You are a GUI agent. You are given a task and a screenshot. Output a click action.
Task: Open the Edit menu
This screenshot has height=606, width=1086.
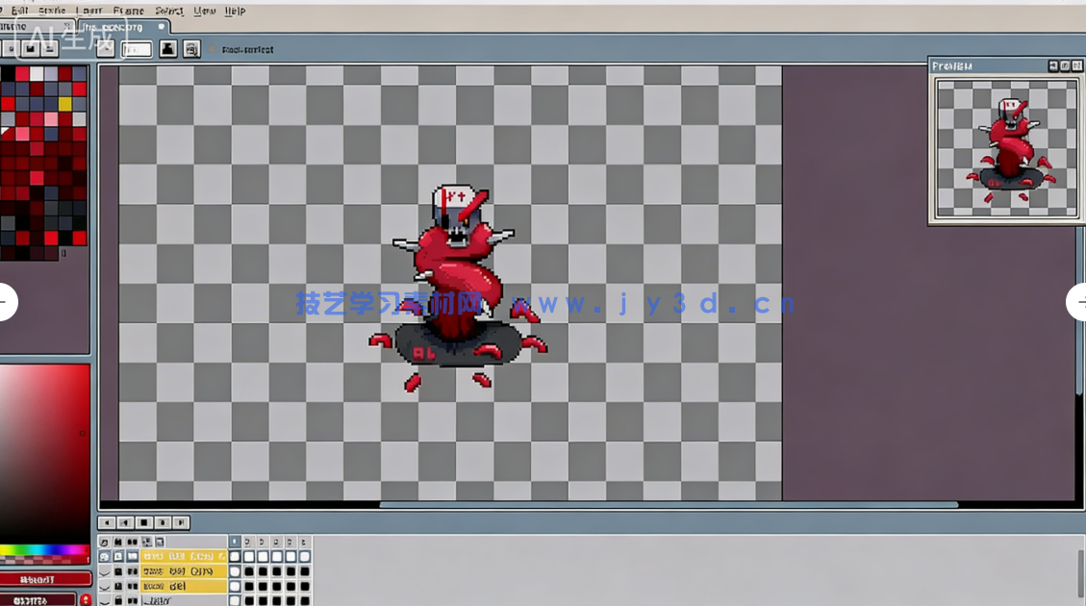pyautogui.click(x=20, y=11)
